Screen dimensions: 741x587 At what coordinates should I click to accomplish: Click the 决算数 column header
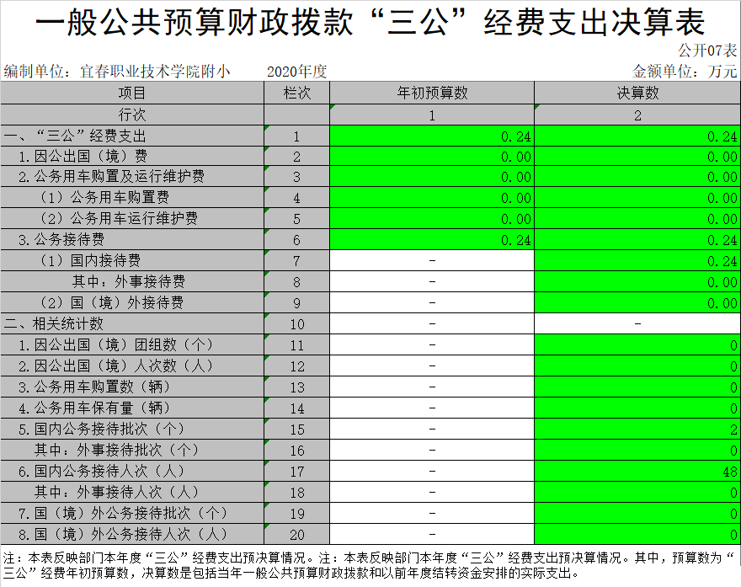(637, 93)
